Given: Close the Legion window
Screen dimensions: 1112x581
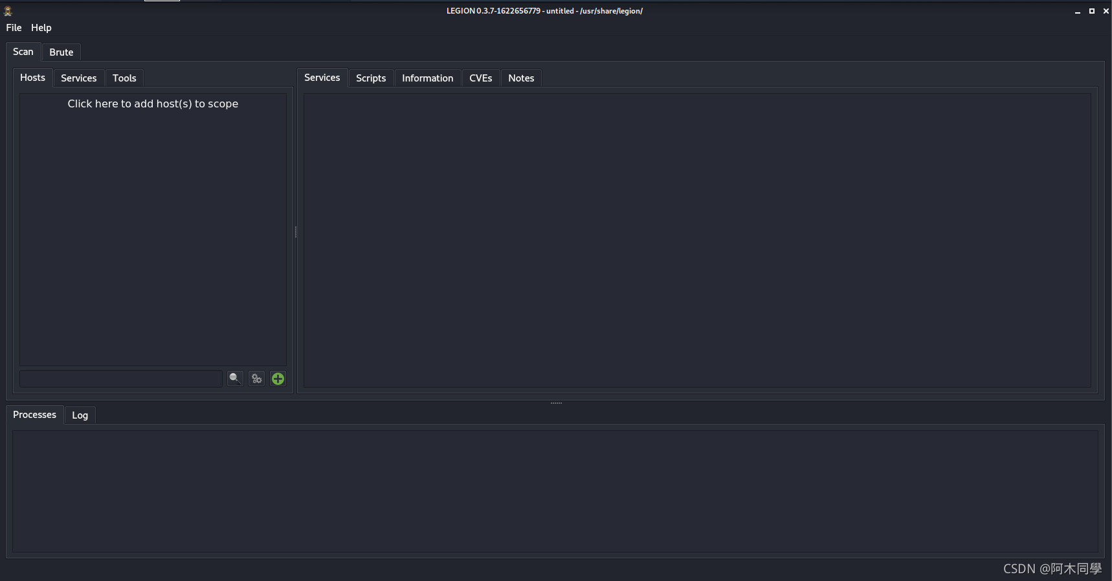Looking at the screenshot, I should pyautogui.click(x=1106, y=11).
